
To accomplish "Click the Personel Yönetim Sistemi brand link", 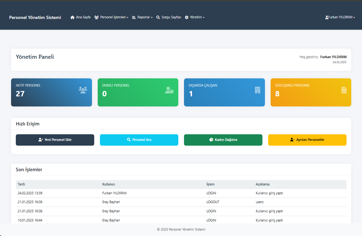I will 35,17.
